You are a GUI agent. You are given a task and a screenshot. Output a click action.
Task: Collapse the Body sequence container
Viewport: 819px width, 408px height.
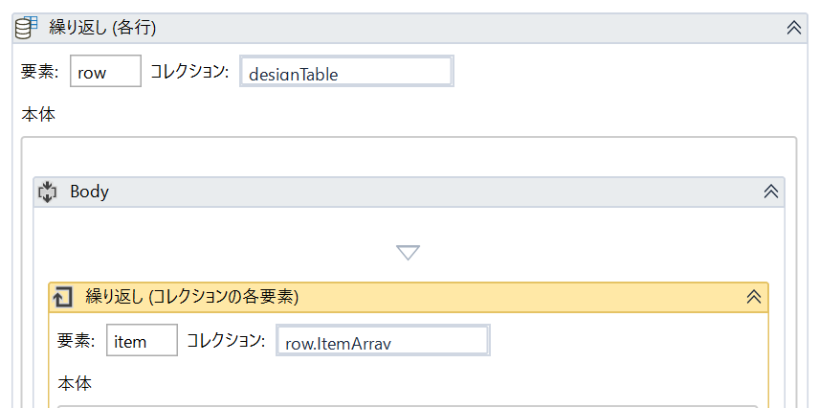click(770, 192)
